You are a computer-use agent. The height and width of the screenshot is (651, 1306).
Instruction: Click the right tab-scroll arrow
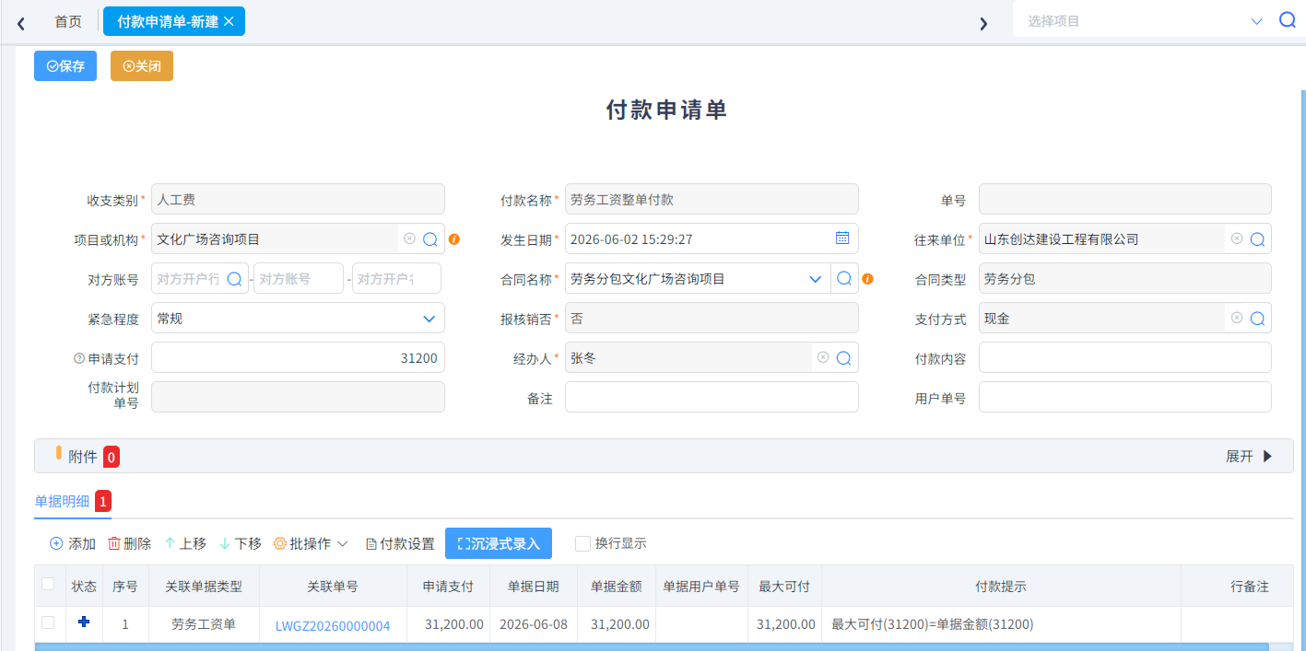click(x=983, y=23)
